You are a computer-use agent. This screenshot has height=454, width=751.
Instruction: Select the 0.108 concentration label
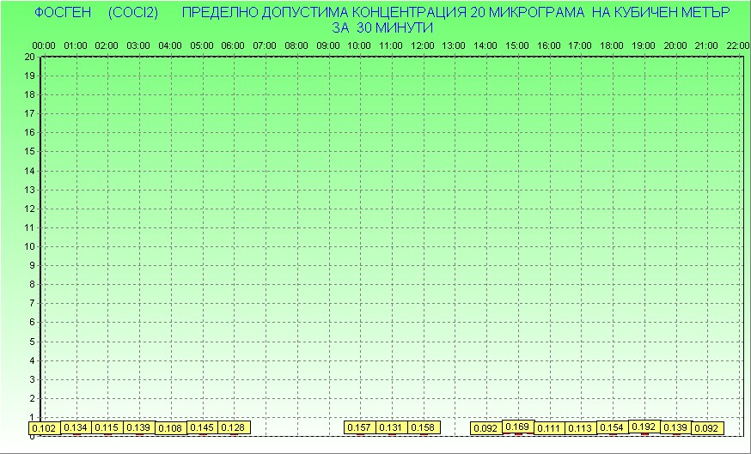[x=170, y=427]
